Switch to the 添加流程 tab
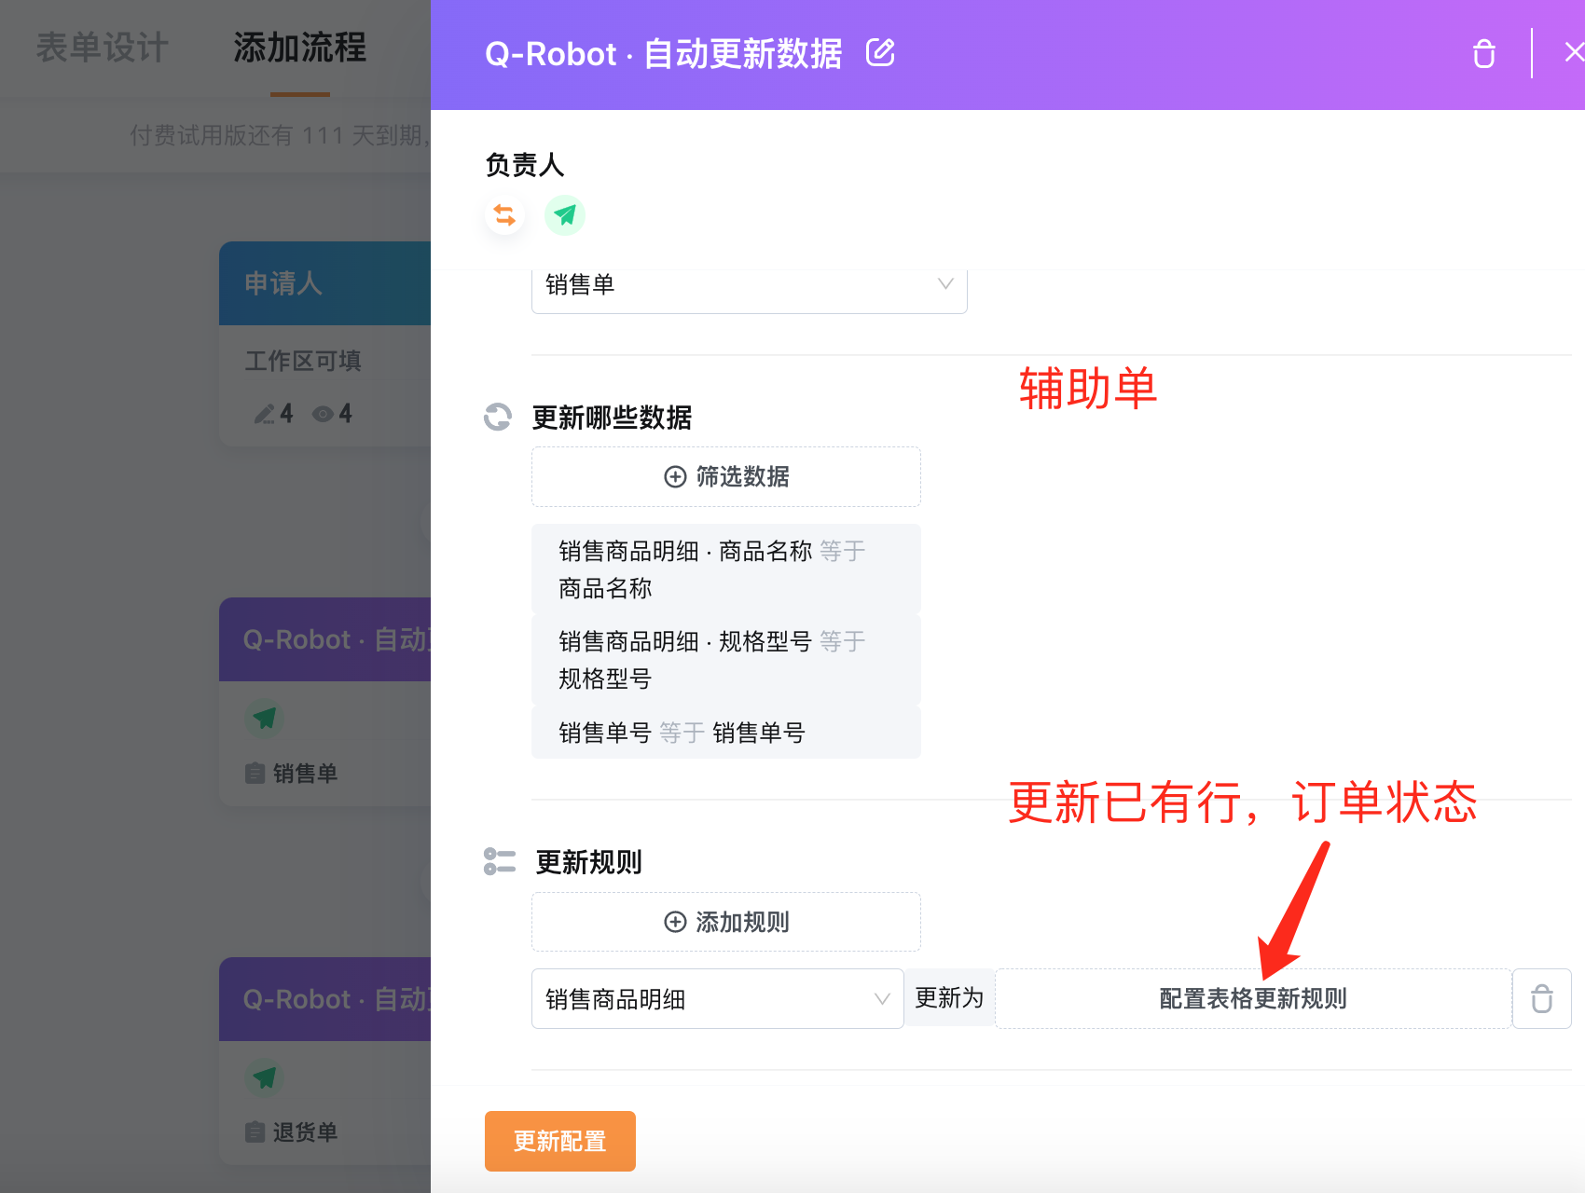 pos(300,48)
